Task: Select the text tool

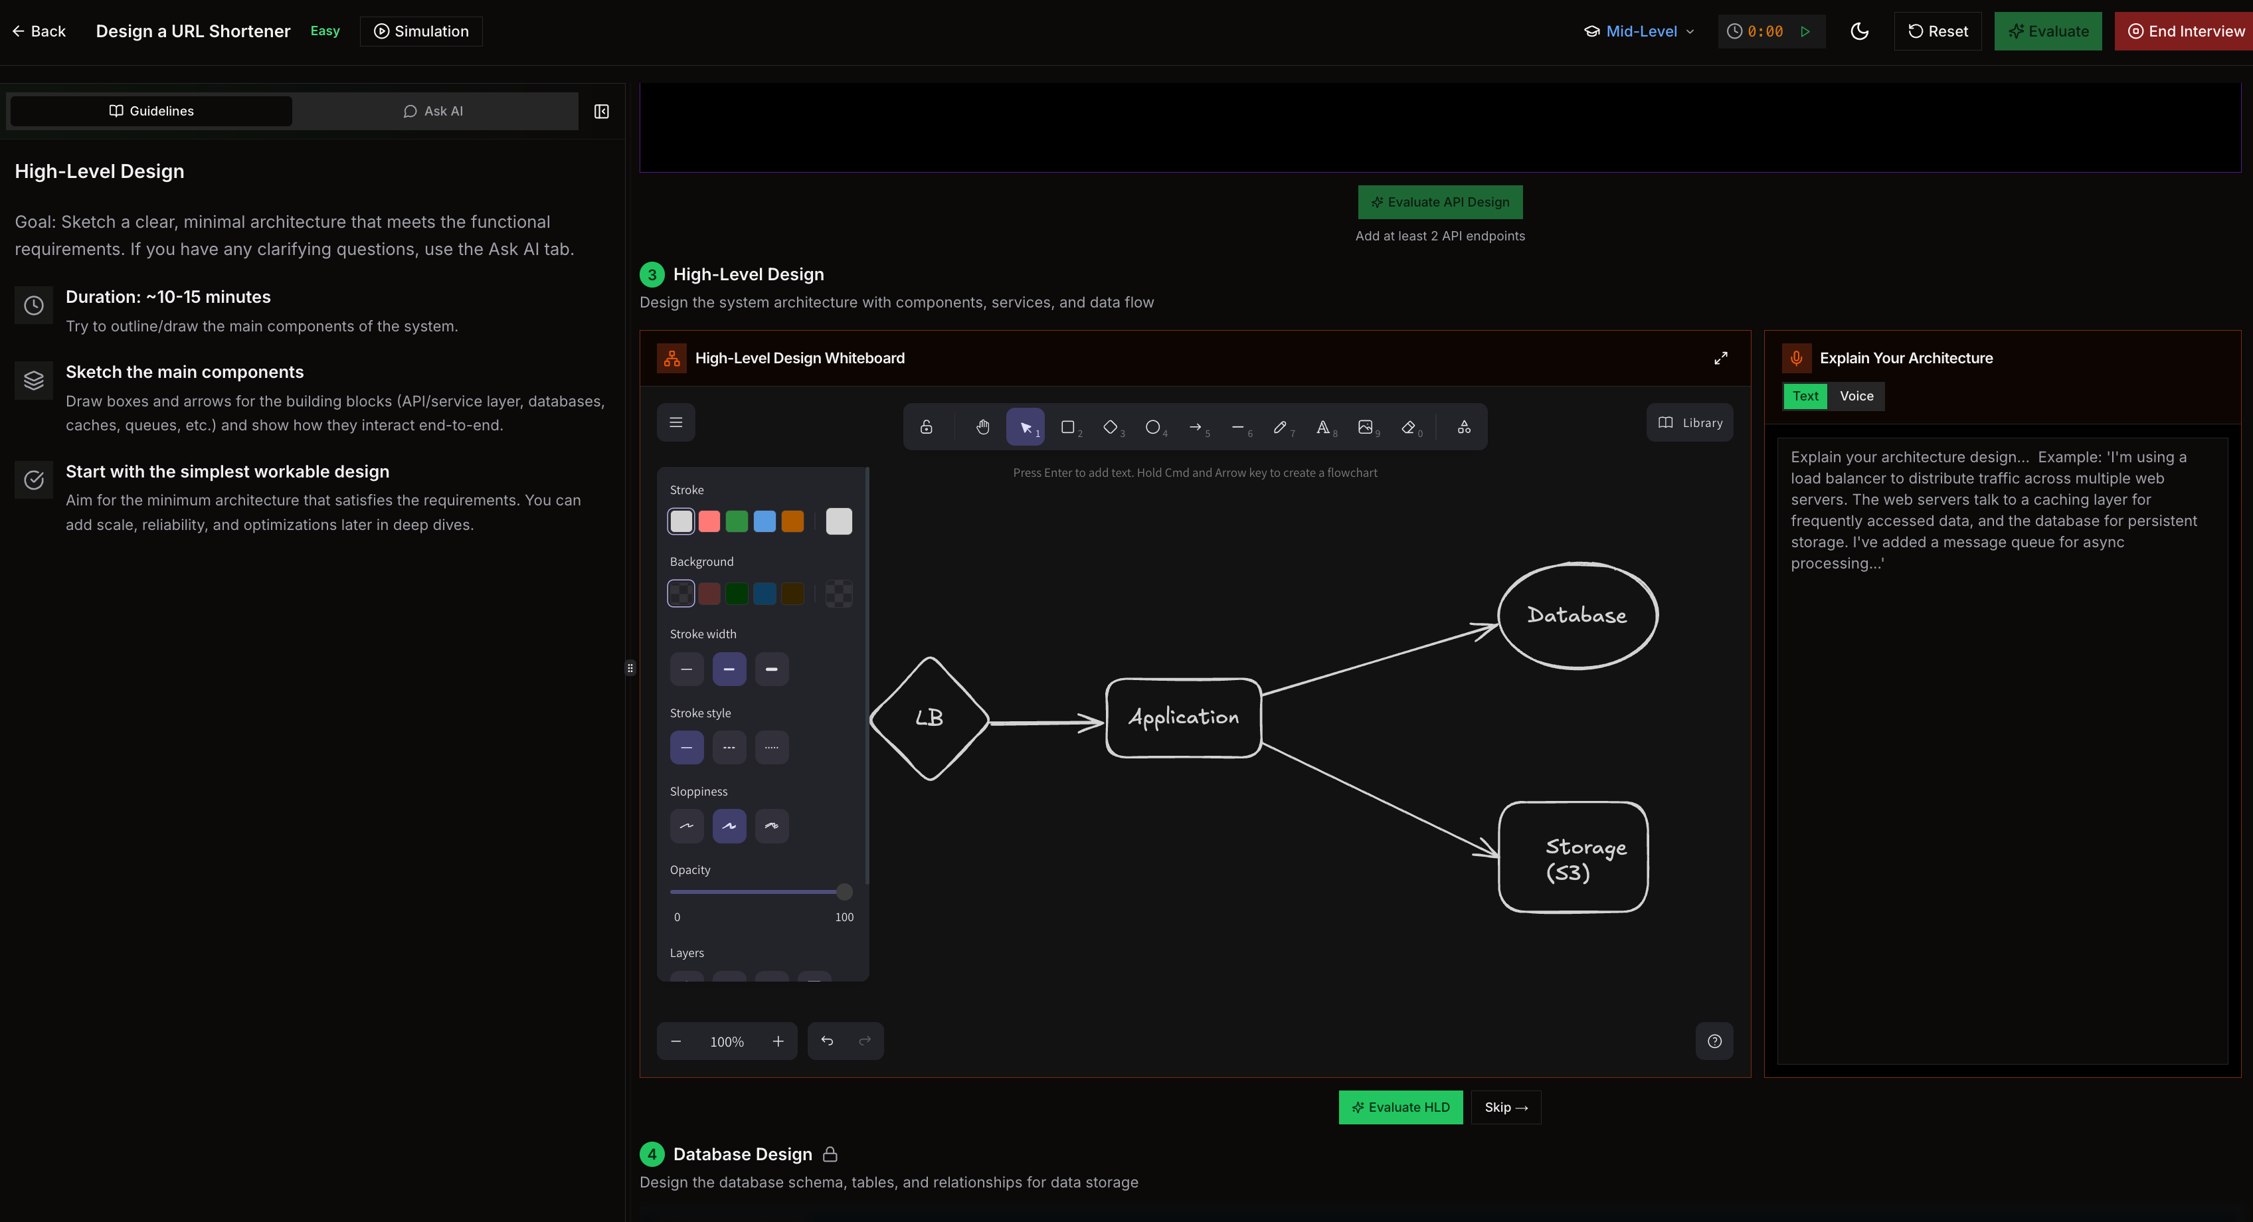Action: [x=1323, y=427]
